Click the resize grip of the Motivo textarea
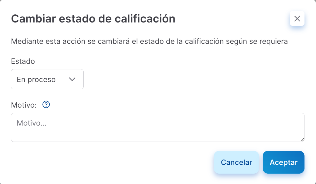Screen dimensions: 316x184 click(x=303, y=140)
